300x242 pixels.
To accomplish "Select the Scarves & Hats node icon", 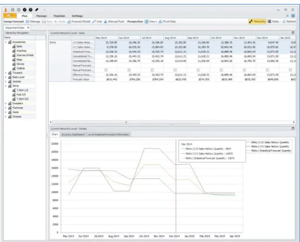I will [x=14, y=55].
